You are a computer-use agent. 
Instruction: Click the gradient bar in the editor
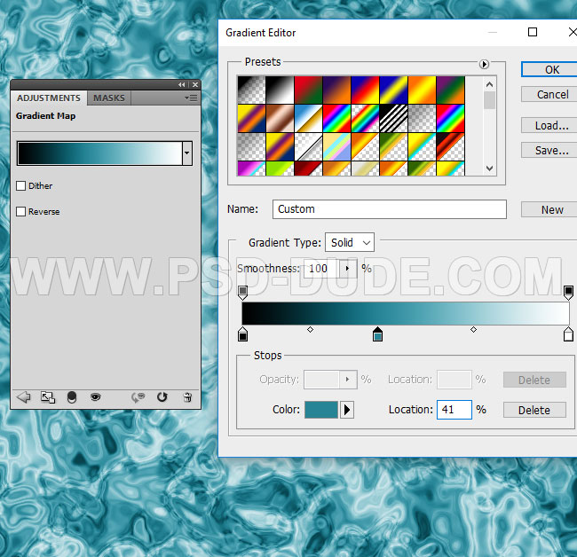coord(406,313)
